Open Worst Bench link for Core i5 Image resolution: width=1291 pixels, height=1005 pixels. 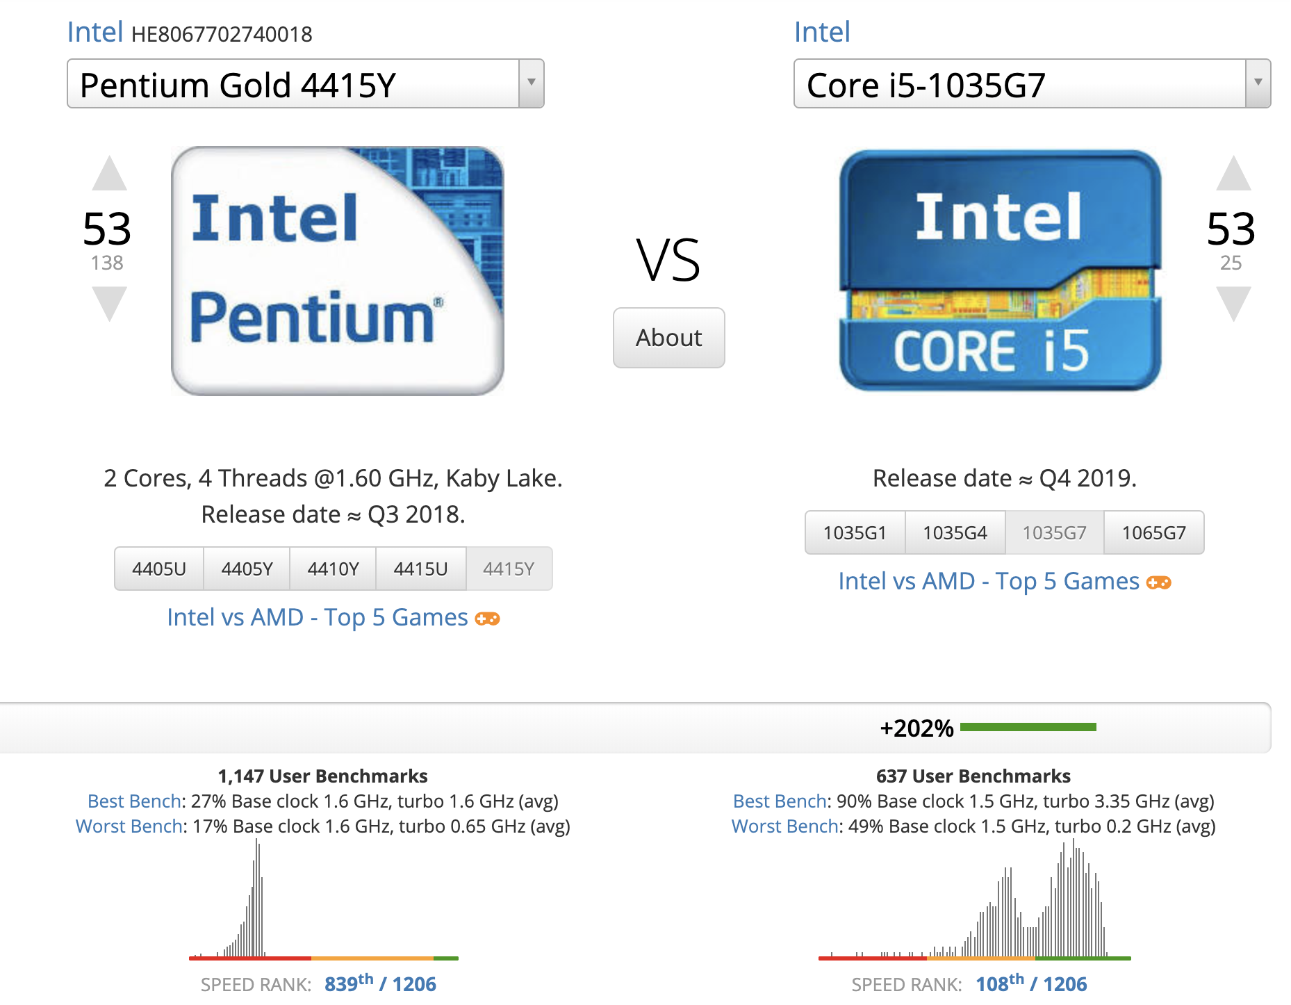(785, 826)
